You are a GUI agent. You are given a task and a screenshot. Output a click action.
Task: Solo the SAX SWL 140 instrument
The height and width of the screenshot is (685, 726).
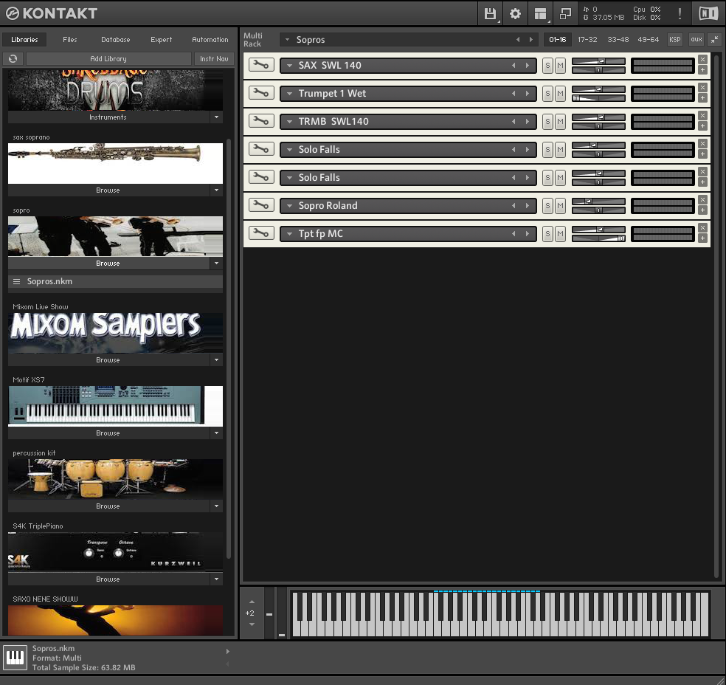pos(547,65)
